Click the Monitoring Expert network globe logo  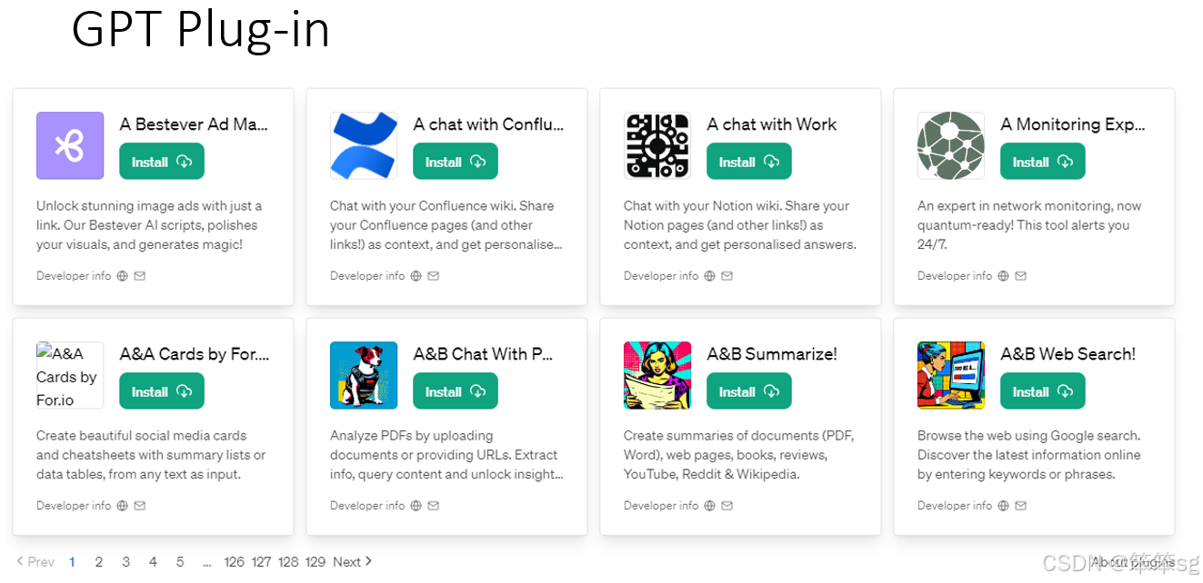pyautogui.click(x=951, y=145)
